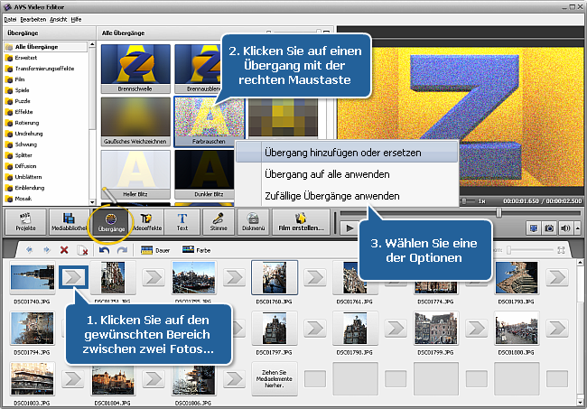Screen dimensions: 587x409
Task: Delete the selected item with red X
Action: point(64,249)
